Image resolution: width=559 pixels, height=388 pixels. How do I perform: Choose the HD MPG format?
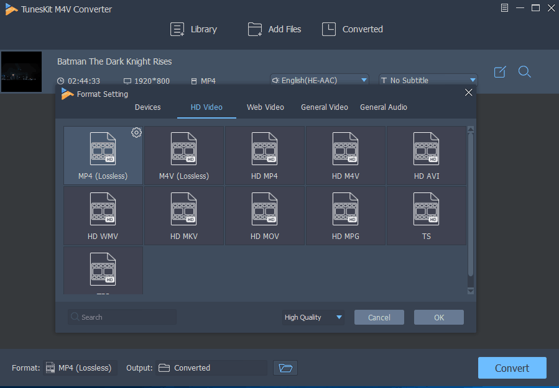(346, 215)
